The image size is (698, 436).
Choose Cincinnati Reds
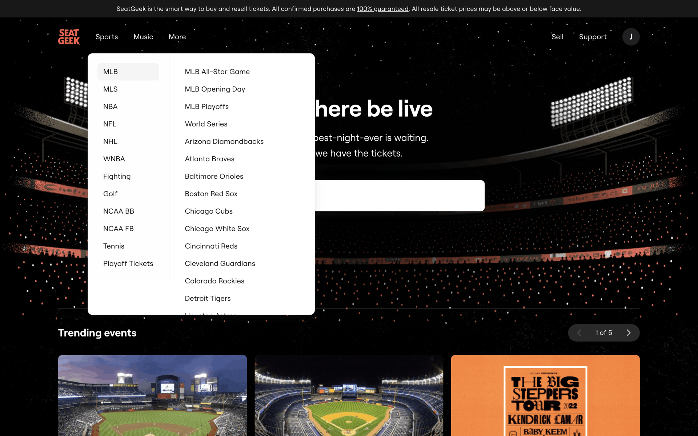coord(211,246)
